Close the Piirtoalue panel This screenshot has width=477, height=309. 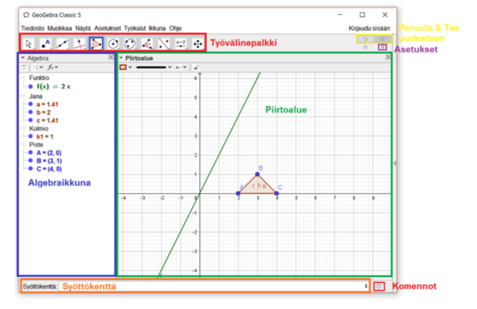[388, 57]
